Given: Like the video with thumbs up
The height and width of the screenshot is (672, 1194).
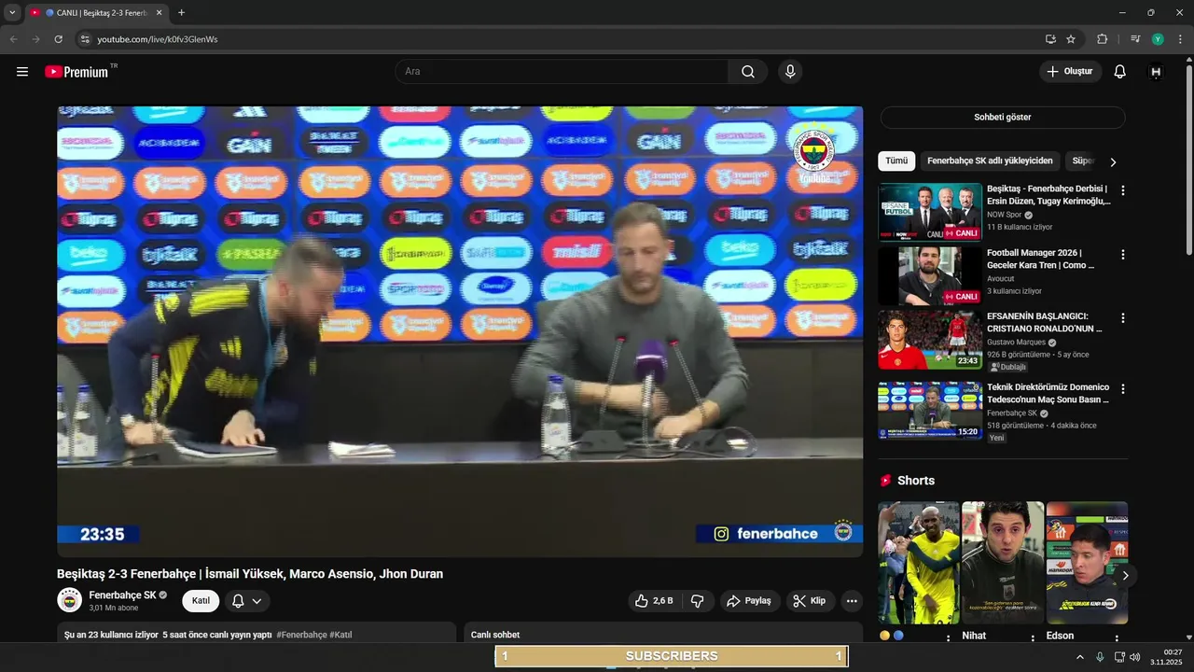Looking at the screenshot, I should point(654,601).
